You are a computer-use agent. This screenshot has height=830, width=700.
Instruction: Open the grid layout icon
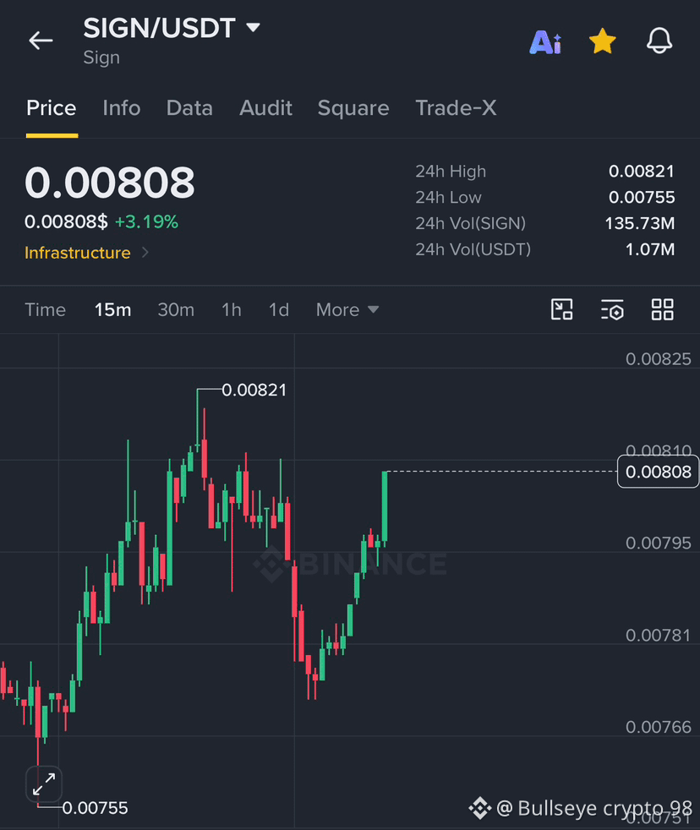point(663,309)
